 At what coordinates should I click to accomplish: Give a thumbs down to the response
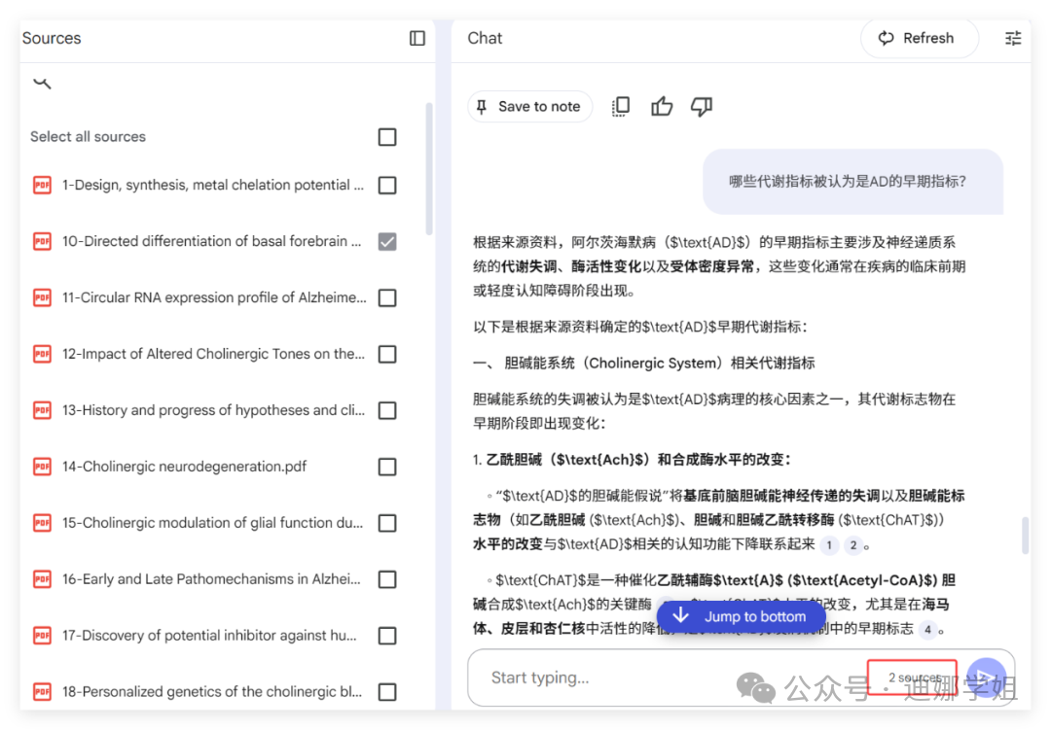[x=702, y=106]
